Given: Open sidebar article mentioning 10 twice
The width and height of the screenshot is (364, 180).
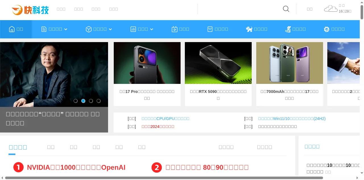Looking at the screenshot, I should pos(333,168).
